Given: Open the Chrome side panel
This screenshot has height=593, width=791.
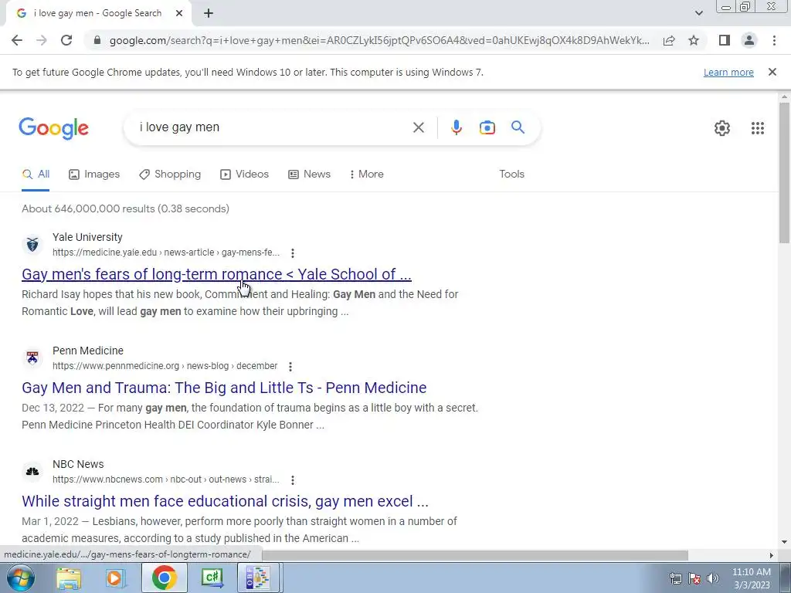Looking at the screenshot, I should (725, 40).
